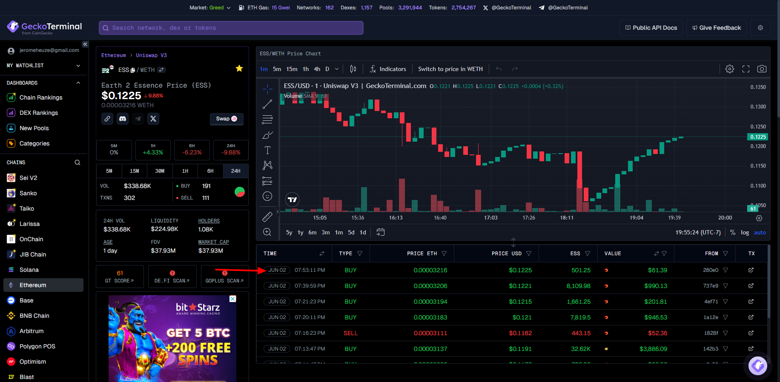780x382 pixels.
Task: Toggle log scale on chart
Action: point(745,232)
